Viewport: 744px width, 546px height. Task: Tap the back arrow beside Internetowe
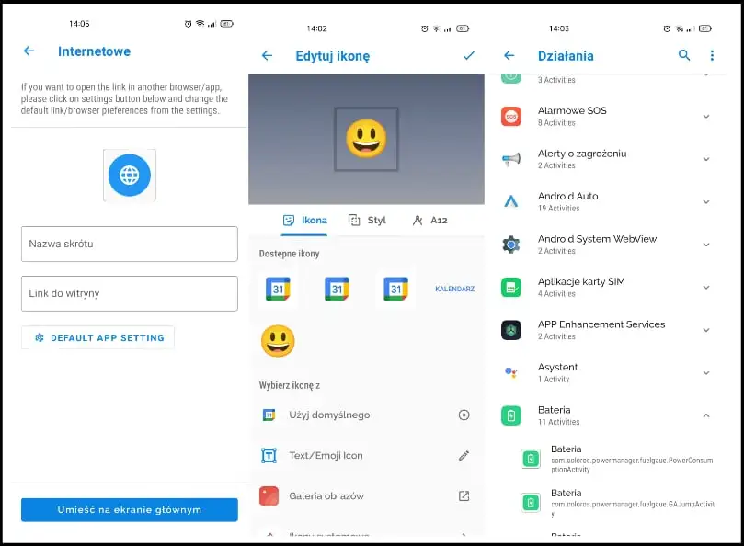[29, 51]
